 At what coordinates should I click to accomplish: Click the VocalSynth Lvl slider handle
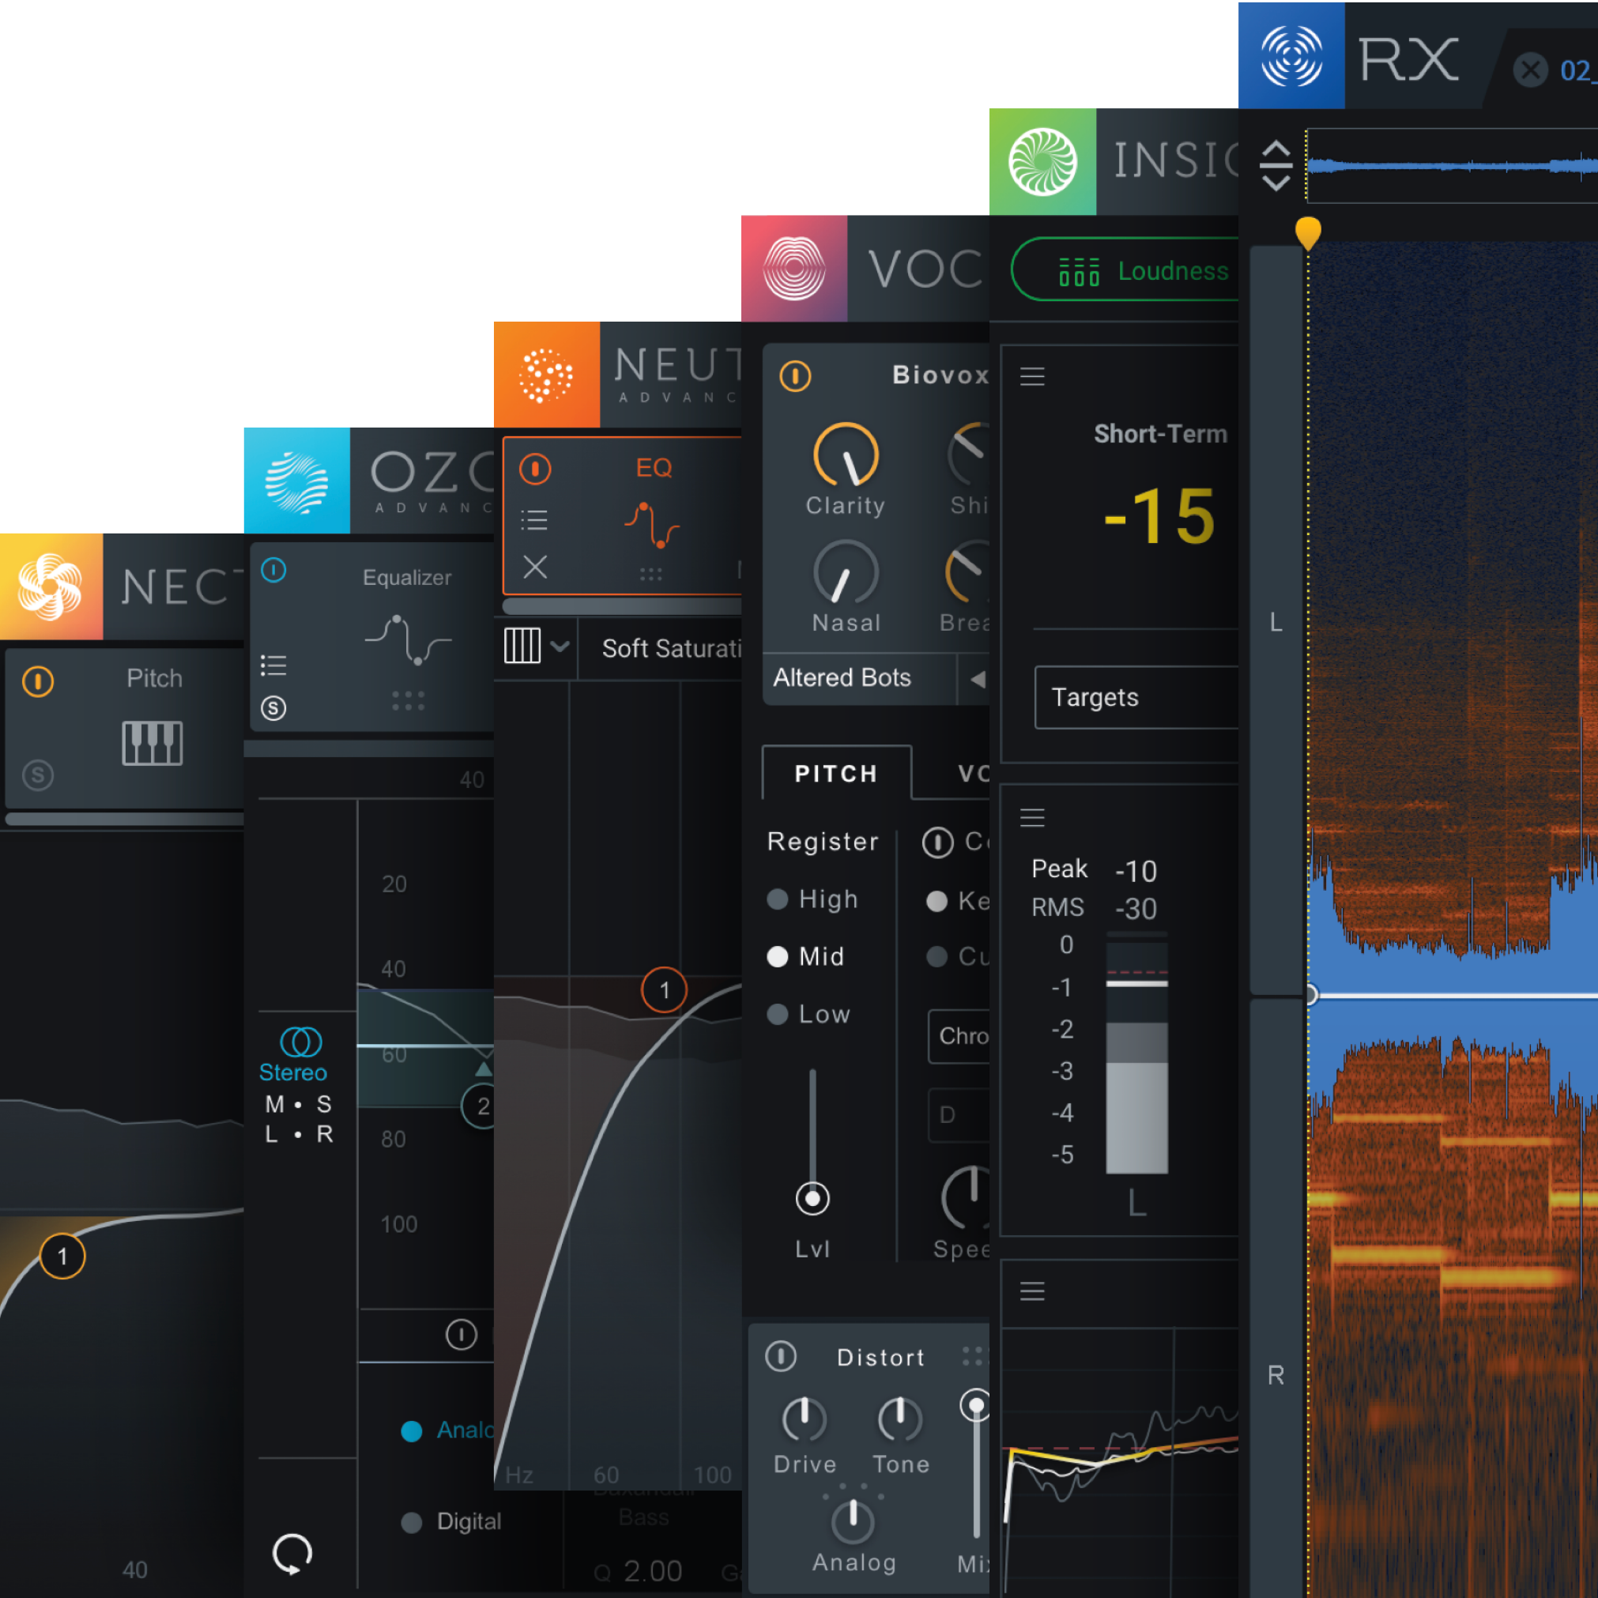[x=812, y=1198]
